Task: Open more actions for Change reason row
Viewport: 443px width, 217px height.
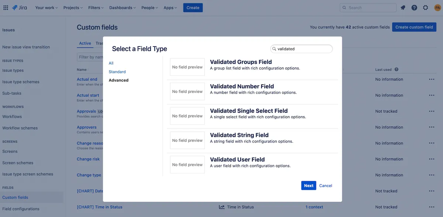Action: coord(432,143)
